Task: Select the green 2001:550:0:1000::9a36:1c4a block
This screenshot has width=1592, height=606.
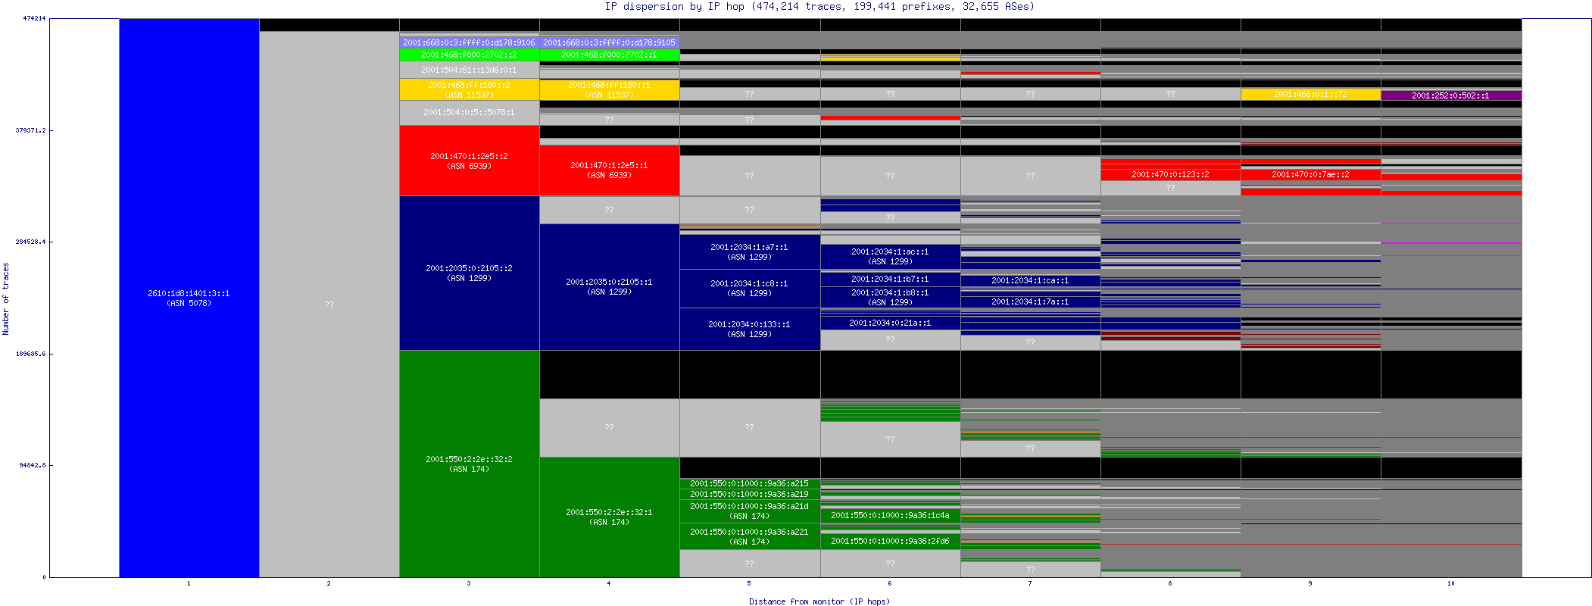Action: pyautogui.click(x=890, y=515)
